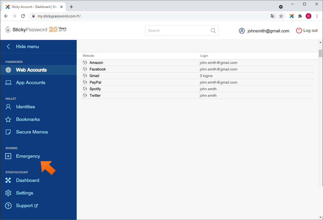Click the Settings gear icon
This screenshot has height=220, width=323.
coord(8,193)
